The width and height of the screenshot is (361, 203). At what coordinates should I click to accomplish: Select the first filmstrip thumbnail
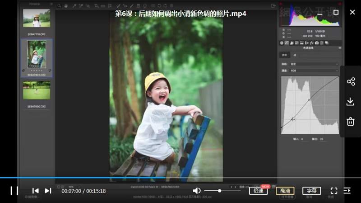(x=36, y=18)
